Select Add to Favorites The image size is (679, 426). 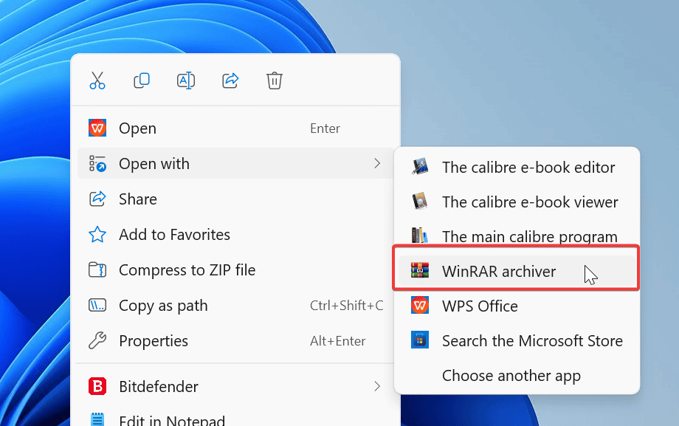click(x=235, y=235)
